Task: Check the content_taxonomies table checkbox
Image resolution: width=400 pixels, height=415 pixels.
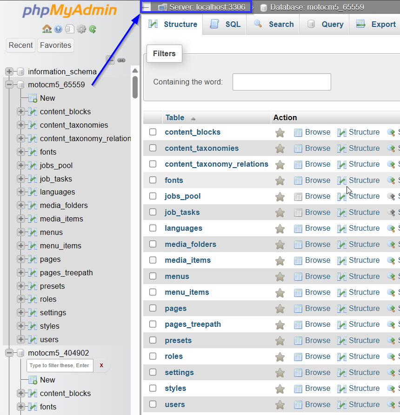Action: [x=153, y=148]
